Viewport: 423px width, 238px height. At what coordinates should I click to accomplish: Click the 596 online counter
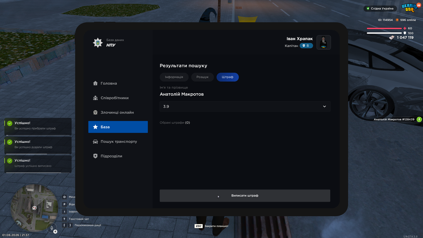point(406,20)
